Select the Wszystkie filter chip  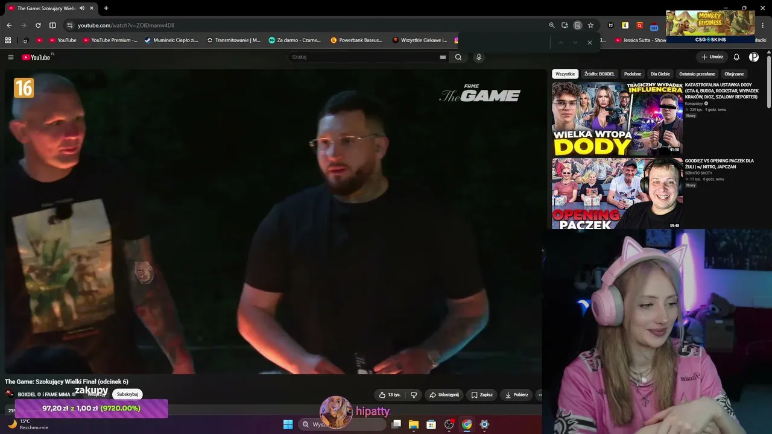[x=565, y=74]
